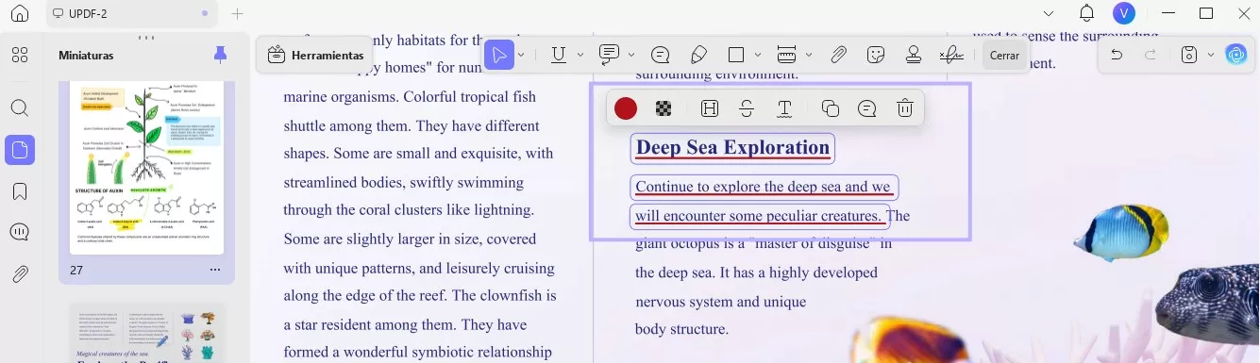Viewport: 1260px width, 363px height.
Task: Select the thumbnails panel icon in sidebar
Action: pos(20,149)
